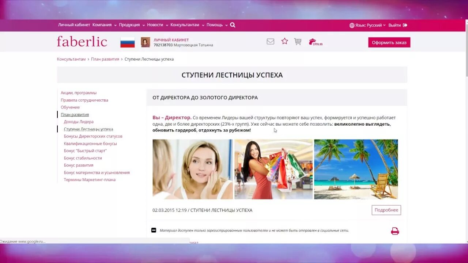Screen dimensions: 468x263
Task: Click the logout arrow icon
Action: pos(405,25)
